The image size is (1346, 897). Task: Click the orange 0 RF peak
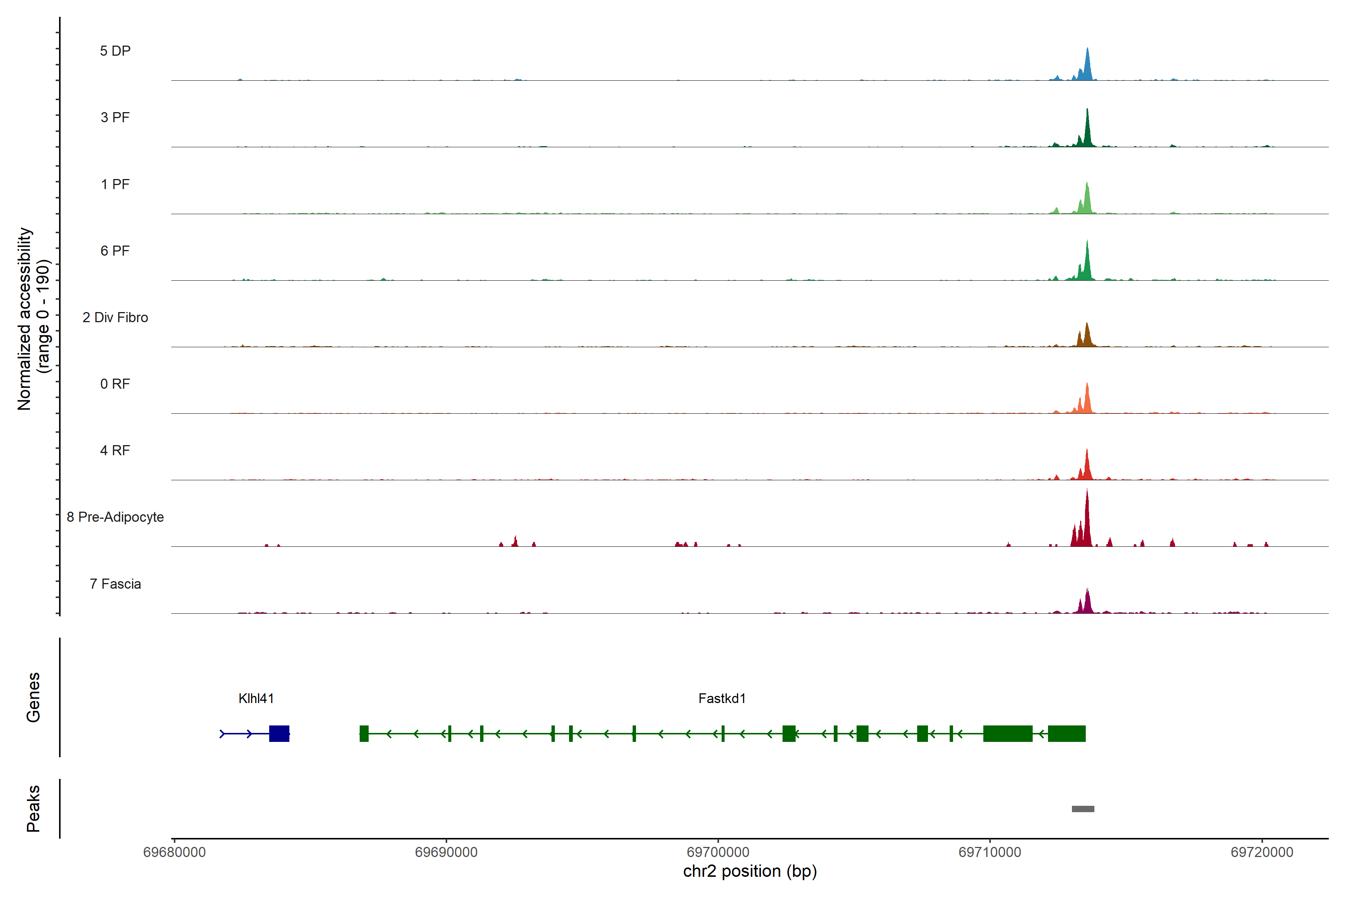[1087, 400]
